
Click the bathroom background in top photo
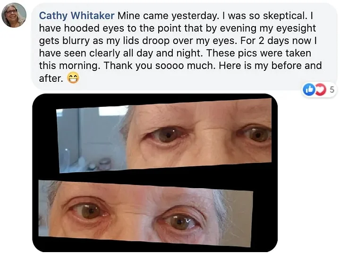pos(90,139)
